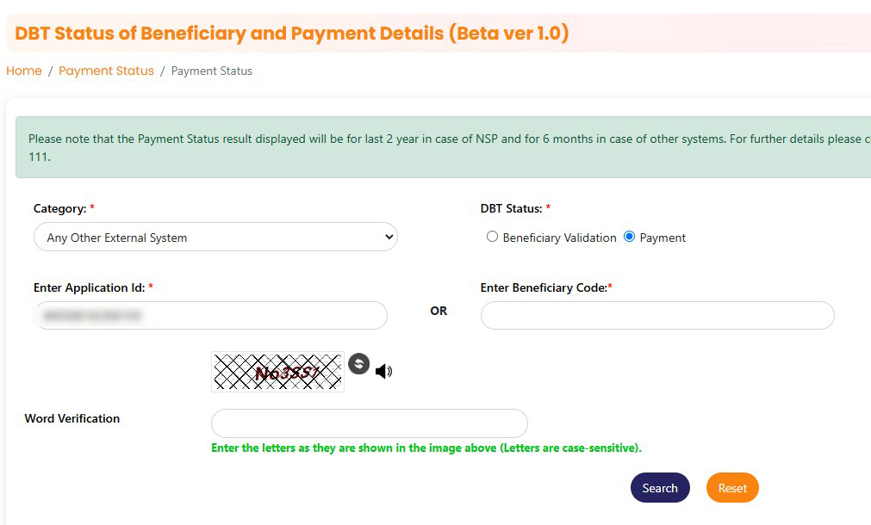Click the captcha verification image
Screen dimensions: 871x525
277,372
